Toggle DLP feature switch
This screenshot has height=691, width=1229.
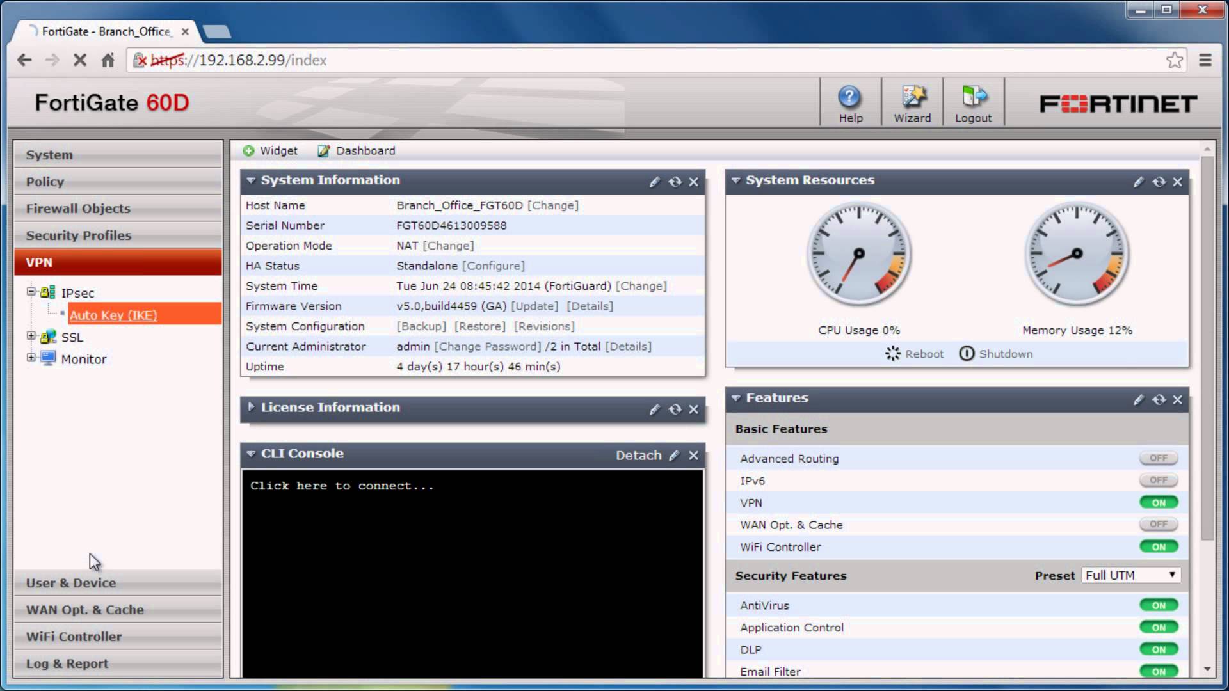tap(1159, 649)
